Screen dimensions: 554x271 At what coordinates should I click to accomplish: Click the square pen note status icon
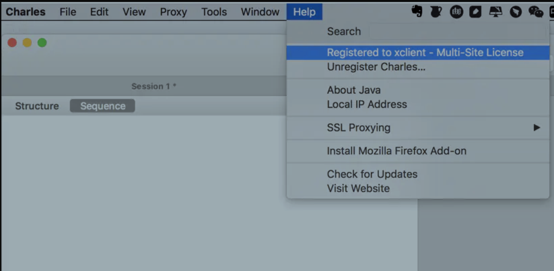point(475,12)
